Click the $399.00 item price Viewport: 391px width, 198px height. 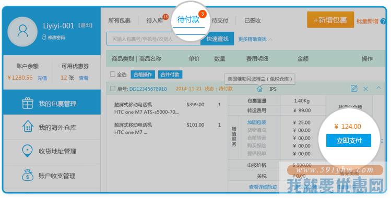click(x=195, y=105)
